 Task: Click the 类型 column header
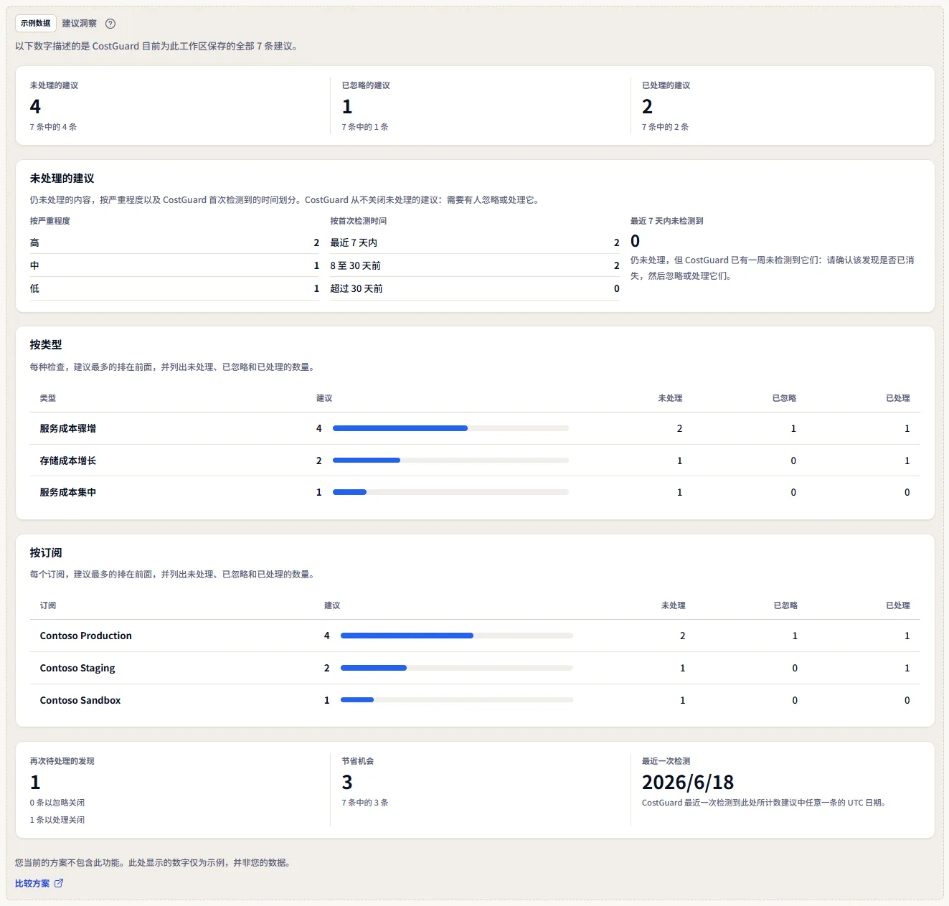coord(47,398)
